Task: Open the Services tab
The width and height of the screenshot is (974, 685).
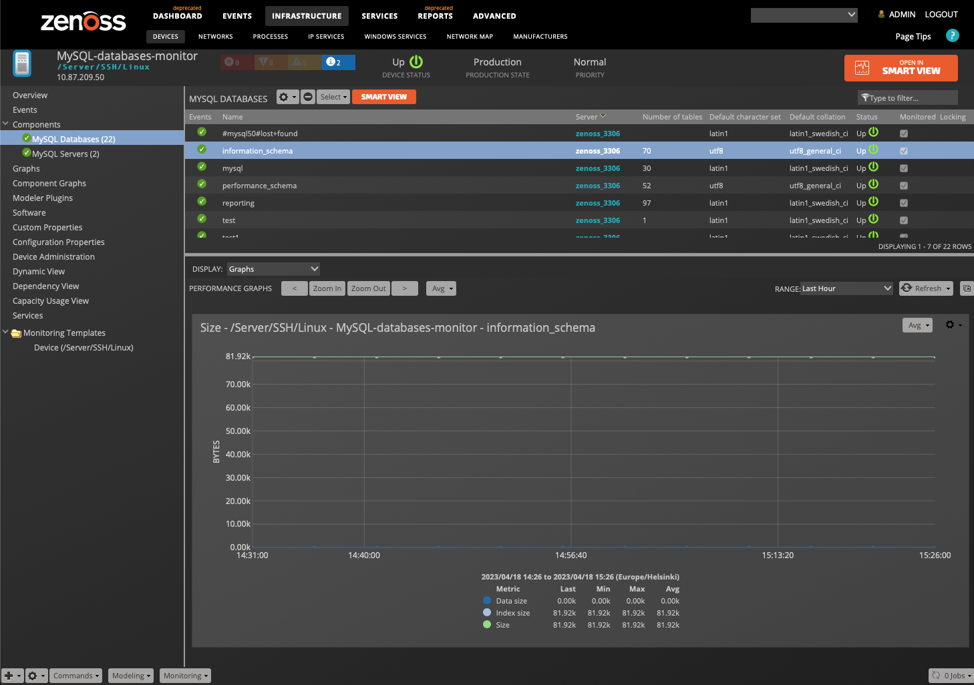Action: pos(379,16)
